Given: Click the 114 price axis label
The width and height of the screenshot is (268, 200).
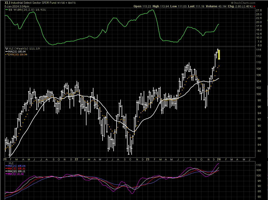Looking at the screenshot, I should click(x=258, y=50).
